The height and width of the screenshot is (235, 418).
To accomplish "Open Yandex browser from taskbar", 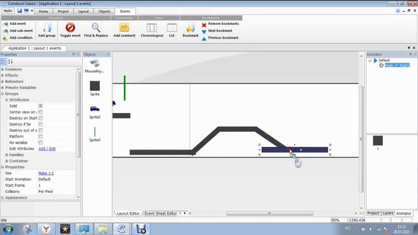I will 46,229.
